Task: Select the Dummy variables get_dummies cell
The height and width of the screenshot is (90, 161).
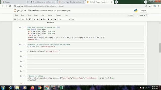Action: tap(86, 78)
